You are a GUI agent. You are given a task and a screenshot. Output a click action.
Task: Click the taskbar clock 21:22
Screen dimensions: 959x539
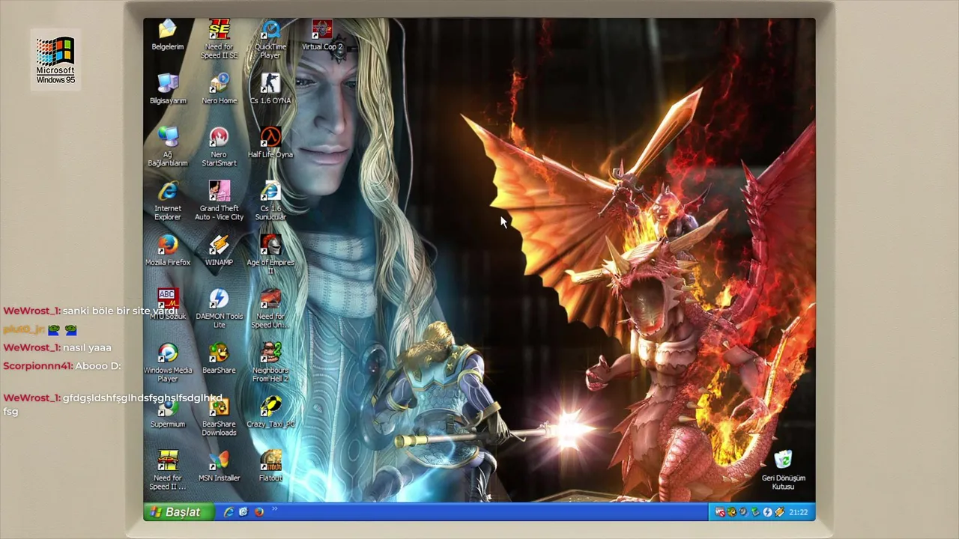coord(799,512)
